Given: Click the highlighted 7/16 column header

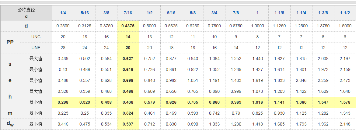Looking at the screenshot, I should pos(128,13).
